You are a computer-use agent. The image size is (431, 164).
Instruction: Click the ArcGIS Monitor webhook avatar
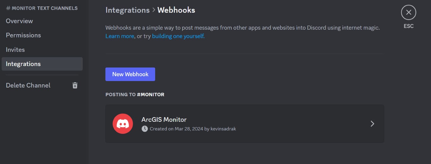(x=123, y=124)
